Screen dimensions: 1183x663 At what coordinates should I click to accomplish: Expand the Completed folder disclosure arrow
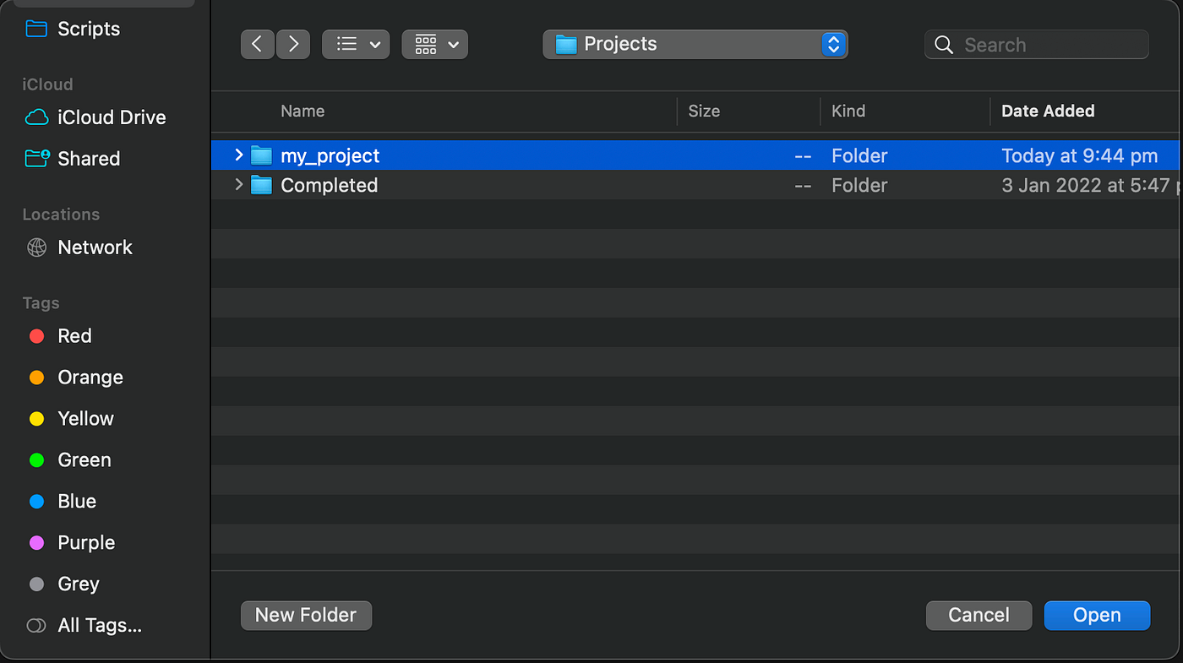coord(238,184)
